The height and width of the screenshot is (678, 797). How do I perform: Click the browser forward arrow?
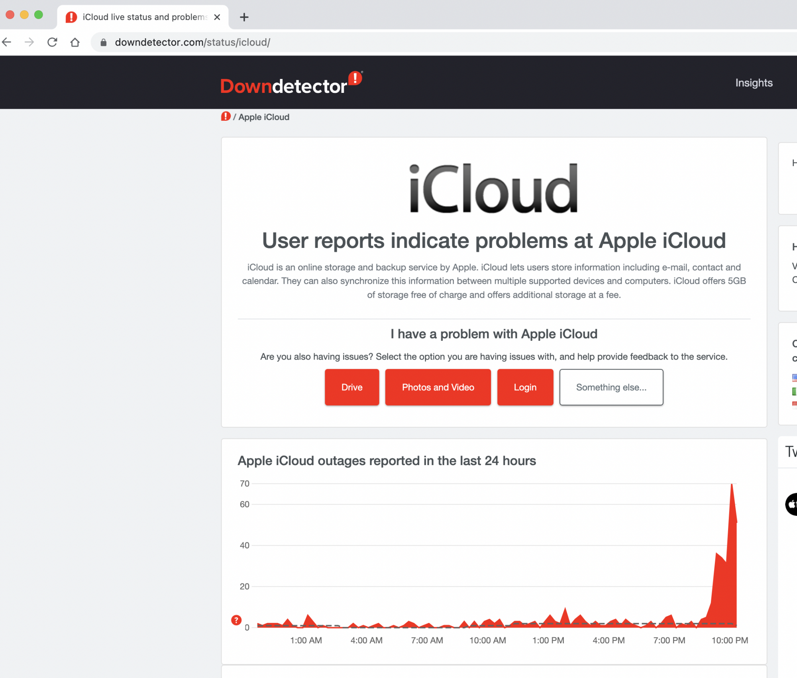tap(29, 42)
